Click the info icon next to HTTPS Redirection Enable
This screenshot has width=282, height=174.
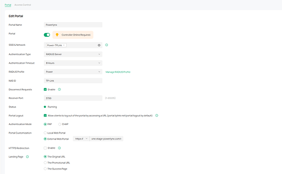click(x=59, y=148)
